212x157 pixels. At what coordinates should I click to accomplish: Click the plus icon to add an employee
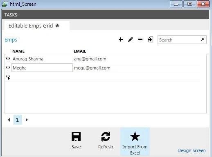pos(121,39)
